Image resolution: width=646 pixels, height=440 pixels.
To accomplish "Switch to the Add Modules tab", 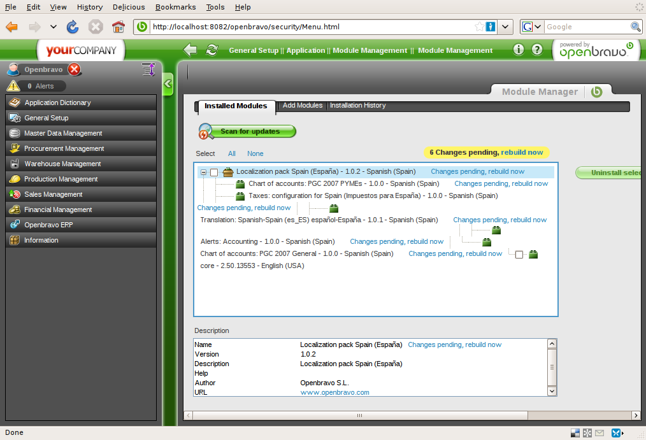I will click(303, 105).
